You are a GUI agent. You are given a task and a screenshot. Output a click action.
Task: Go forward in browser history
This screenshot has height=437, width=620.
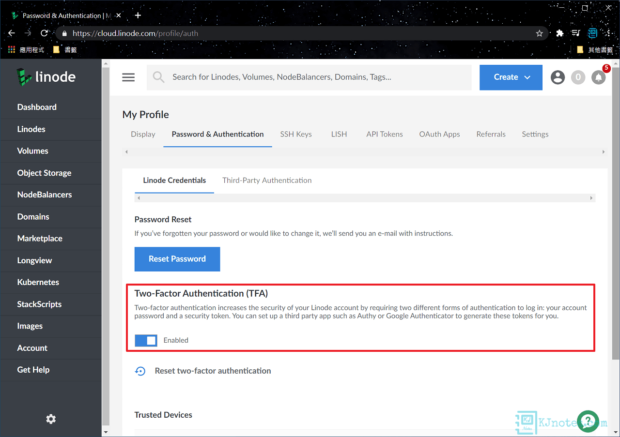point(28,33)
